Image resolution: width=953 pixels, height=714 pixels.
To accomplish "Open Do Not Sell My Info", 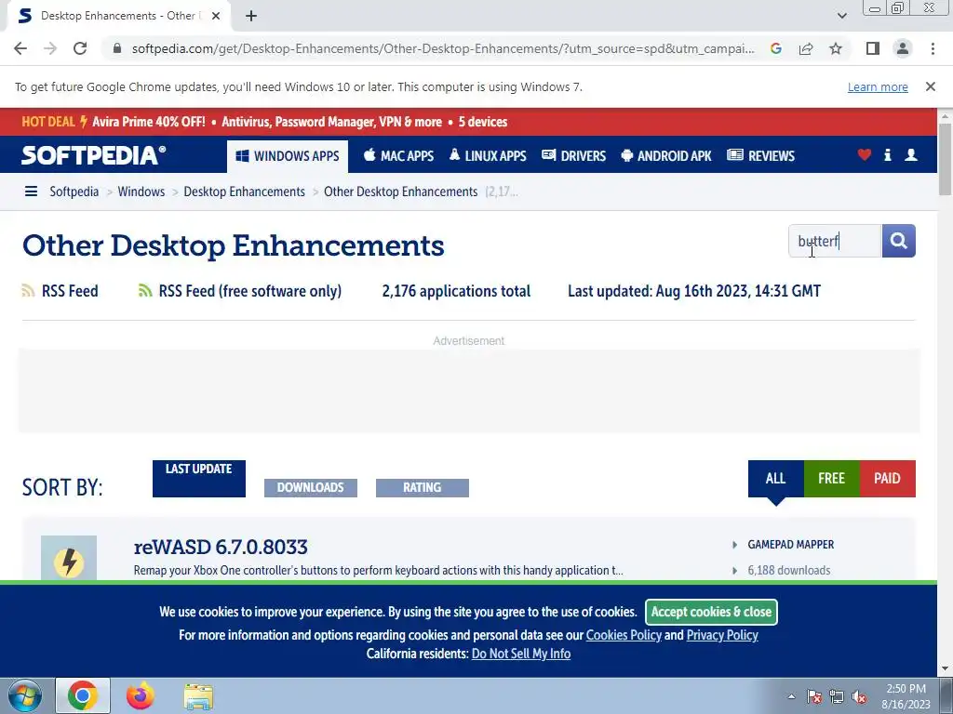I will tap(521, 654).
